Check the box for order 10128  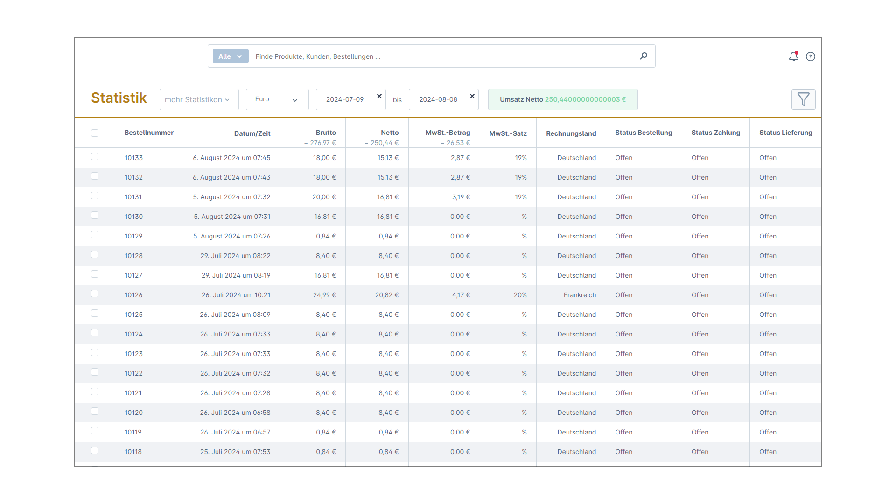point(95,254)
